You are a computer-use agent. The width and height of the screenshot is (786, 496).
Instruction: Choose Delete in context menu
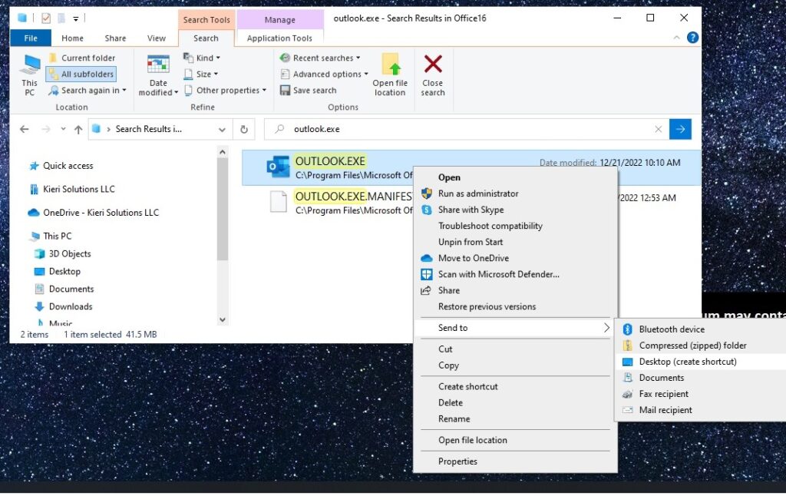[515, 403]
